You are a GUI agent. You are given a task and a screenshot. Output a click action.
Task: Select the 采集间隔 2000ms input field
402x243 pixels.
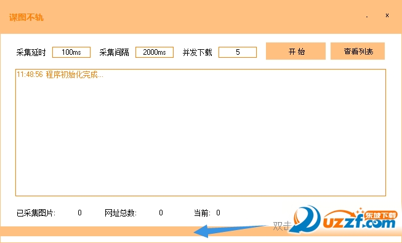155,52
